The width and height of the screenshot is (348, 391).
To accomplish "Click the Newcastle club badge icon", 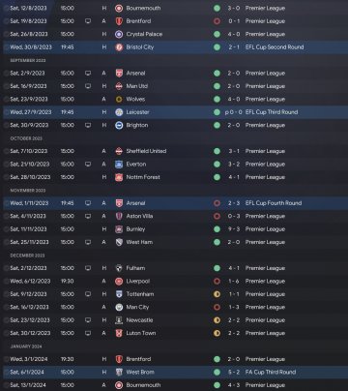I will (x=119, y=320).
